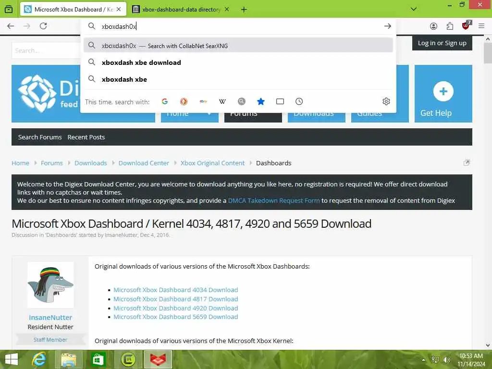
Task: Go to Download Center breadcrumb
Action: 144,163
